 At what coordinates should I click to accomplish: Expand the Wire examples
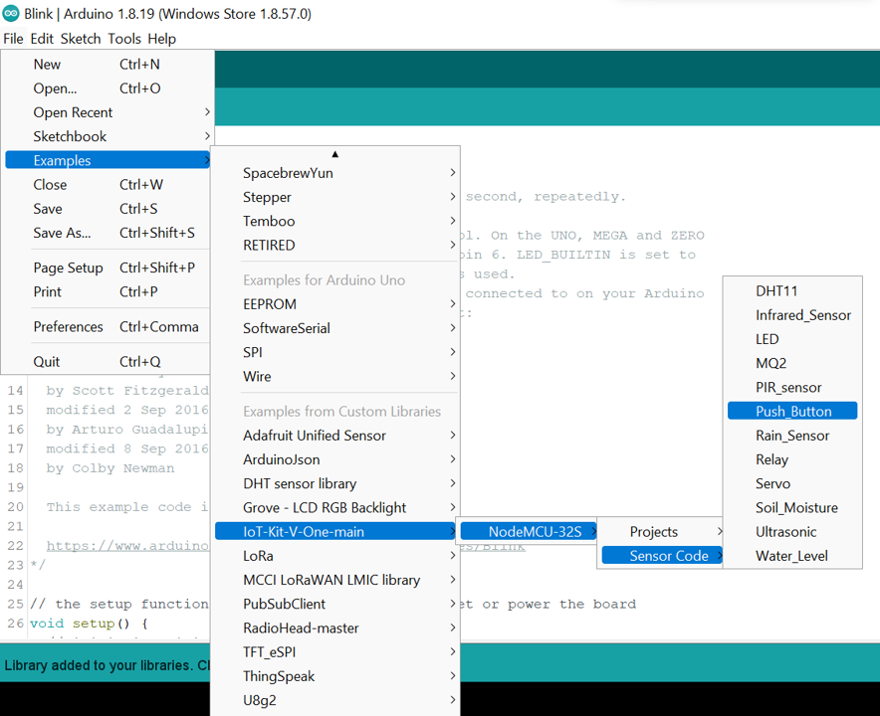click(335, 376)
